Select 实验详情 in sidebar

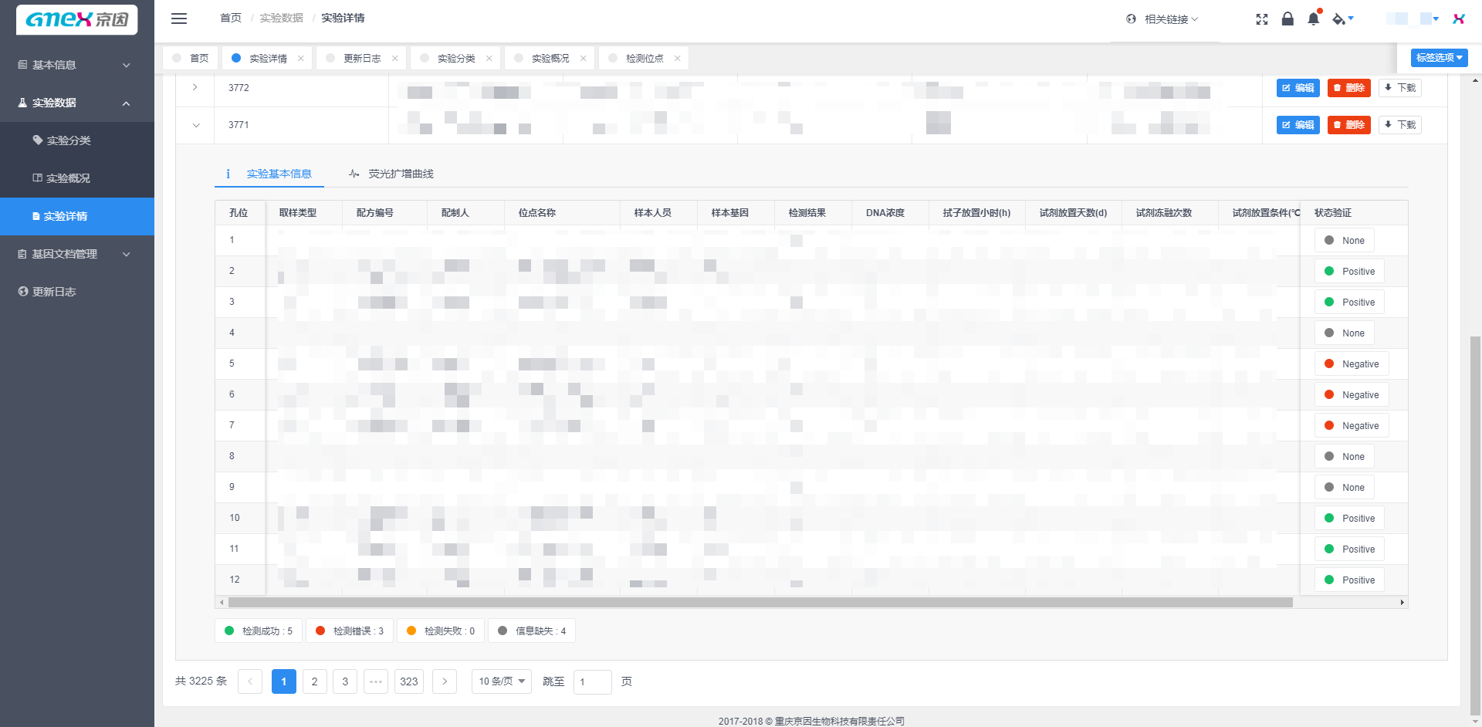pyautogui.click(x=77, y=216)
